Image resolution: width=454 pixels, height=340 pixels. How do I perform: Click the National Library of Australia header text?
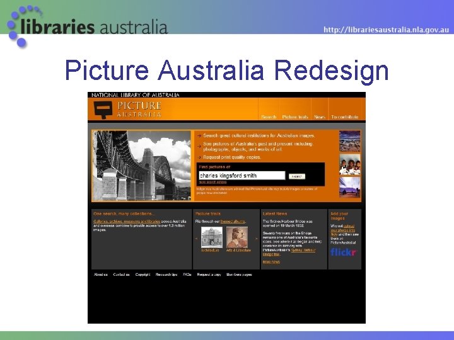tap(136, 95)
